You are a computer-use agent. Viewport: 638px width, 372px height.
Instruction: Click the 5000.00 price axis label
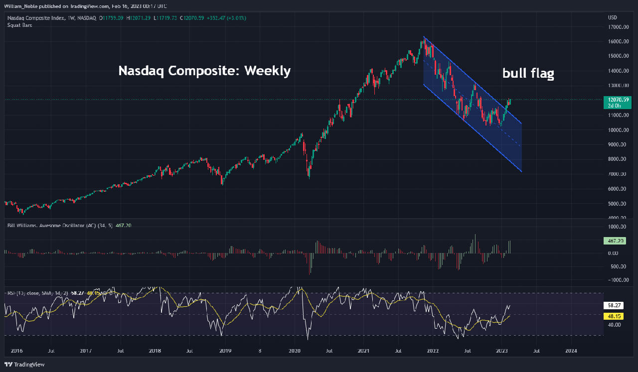(x=617, y=204)
